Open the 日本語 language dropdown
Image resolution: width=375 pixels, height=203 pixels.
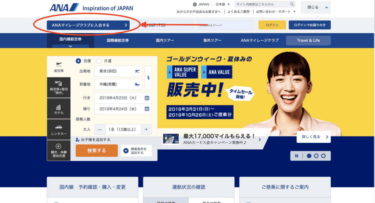[223, 4]
